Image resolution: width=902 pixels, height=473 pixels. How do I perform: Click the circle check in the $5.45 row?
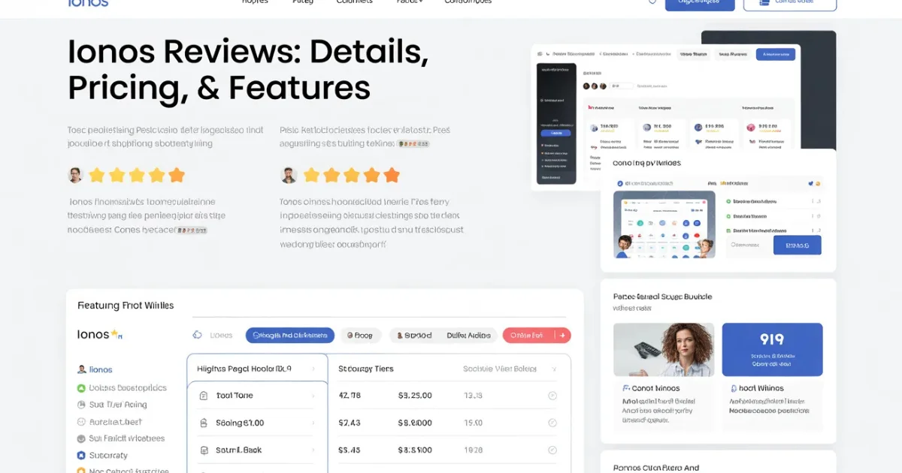(x=552, y=450)
